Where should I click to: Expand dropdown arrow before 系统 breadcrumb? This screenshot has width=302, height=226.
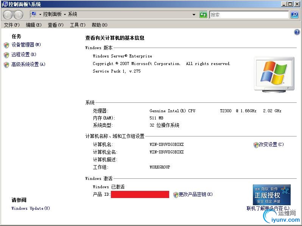[x=65, y=14]
